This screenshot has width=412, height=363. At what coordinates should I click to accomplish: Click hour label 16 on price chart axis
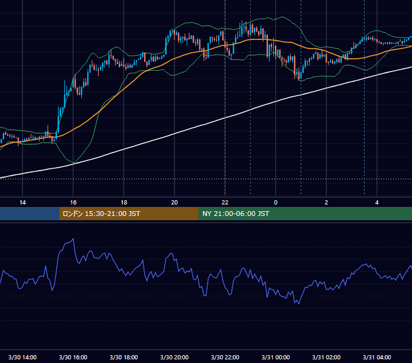(73, 203)
